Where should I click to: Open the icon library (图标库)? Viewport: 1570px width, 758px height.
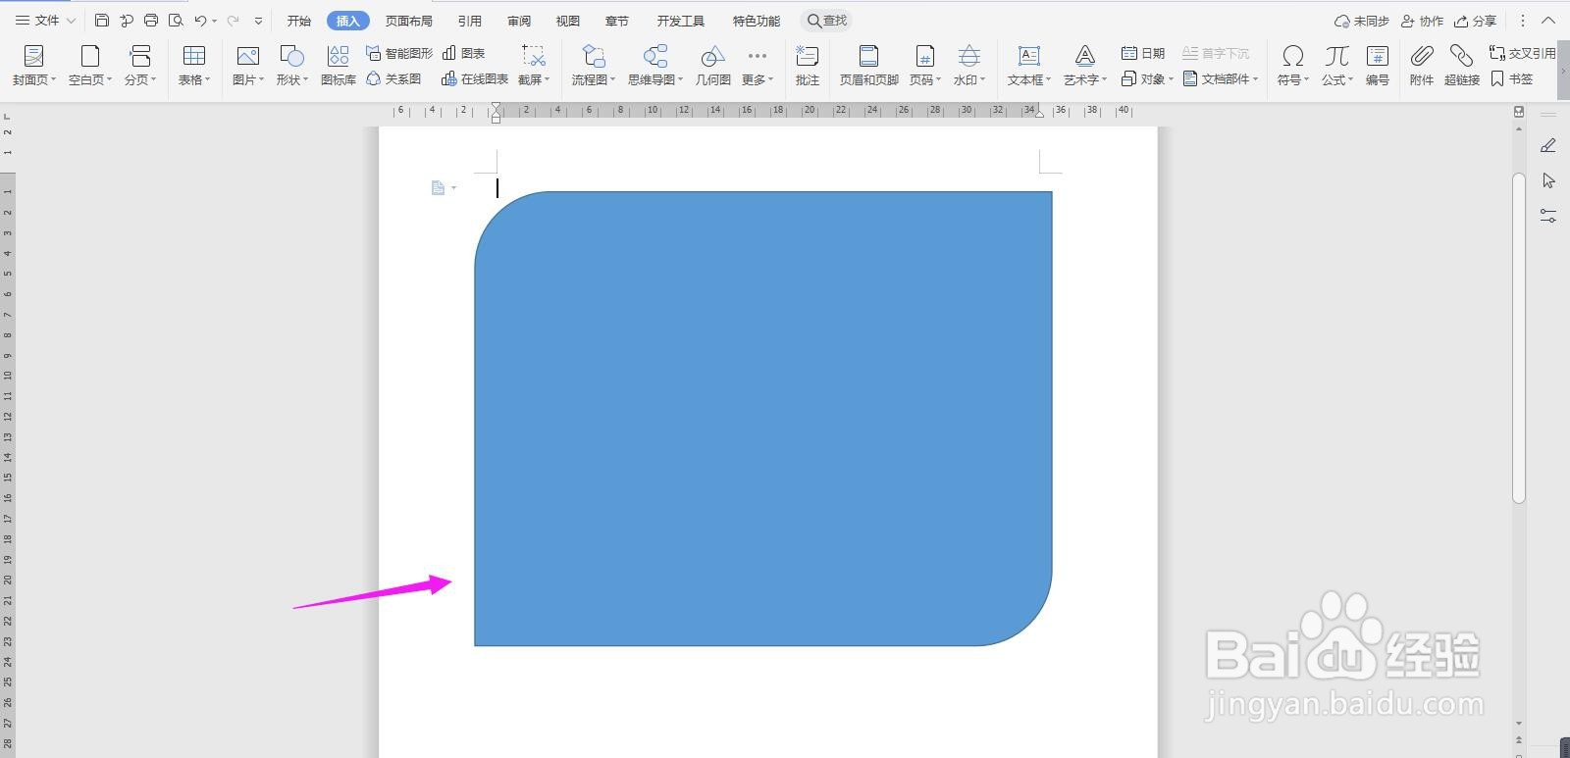coord(339,66)
